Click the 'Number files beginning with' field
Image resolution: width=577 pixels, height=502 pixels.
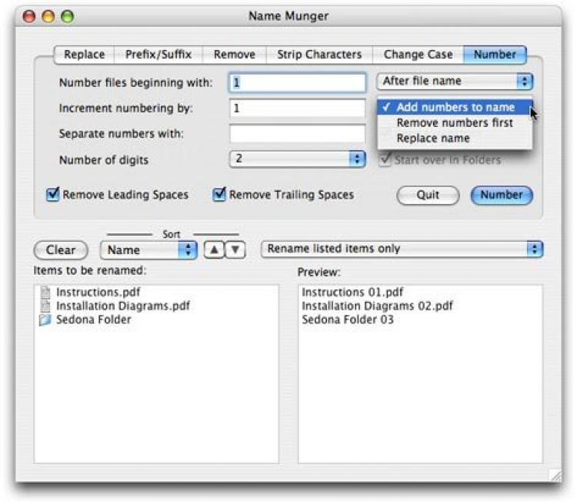pyautogui.click(x=297, y=82)
